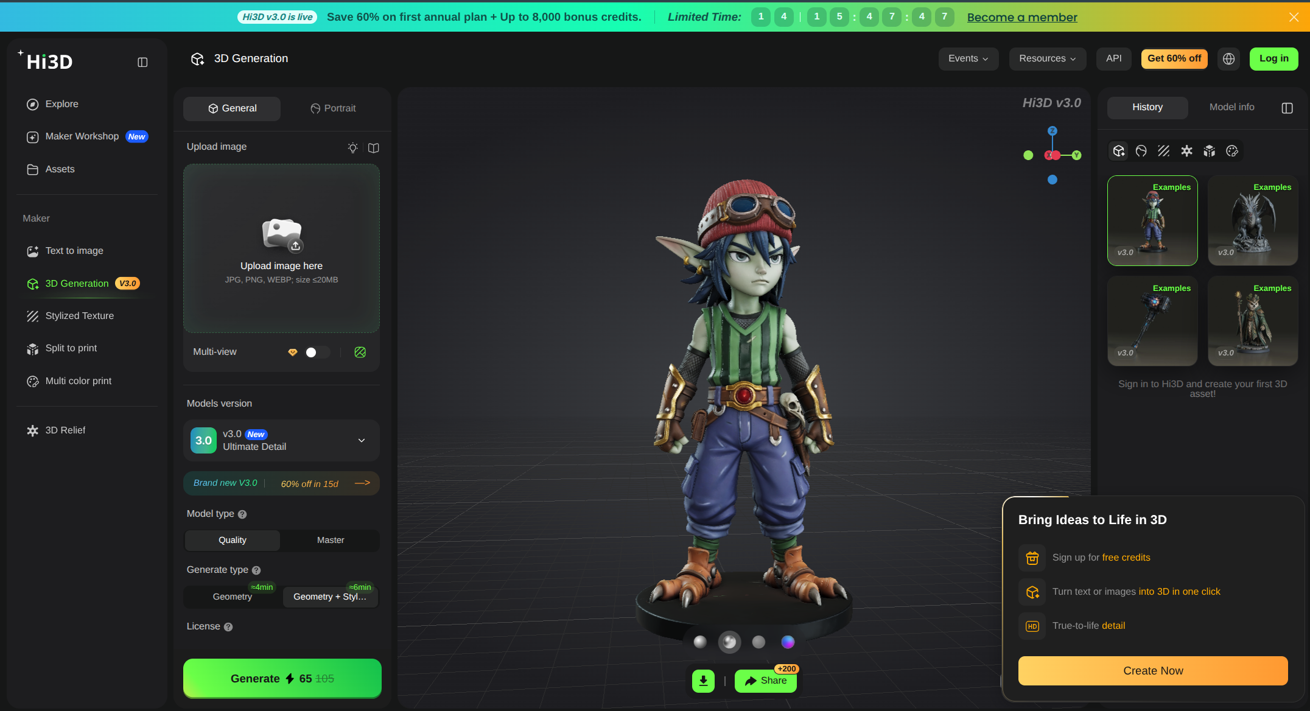Click the Hi3D logo
1310x711 pixels.
[46, 60]
